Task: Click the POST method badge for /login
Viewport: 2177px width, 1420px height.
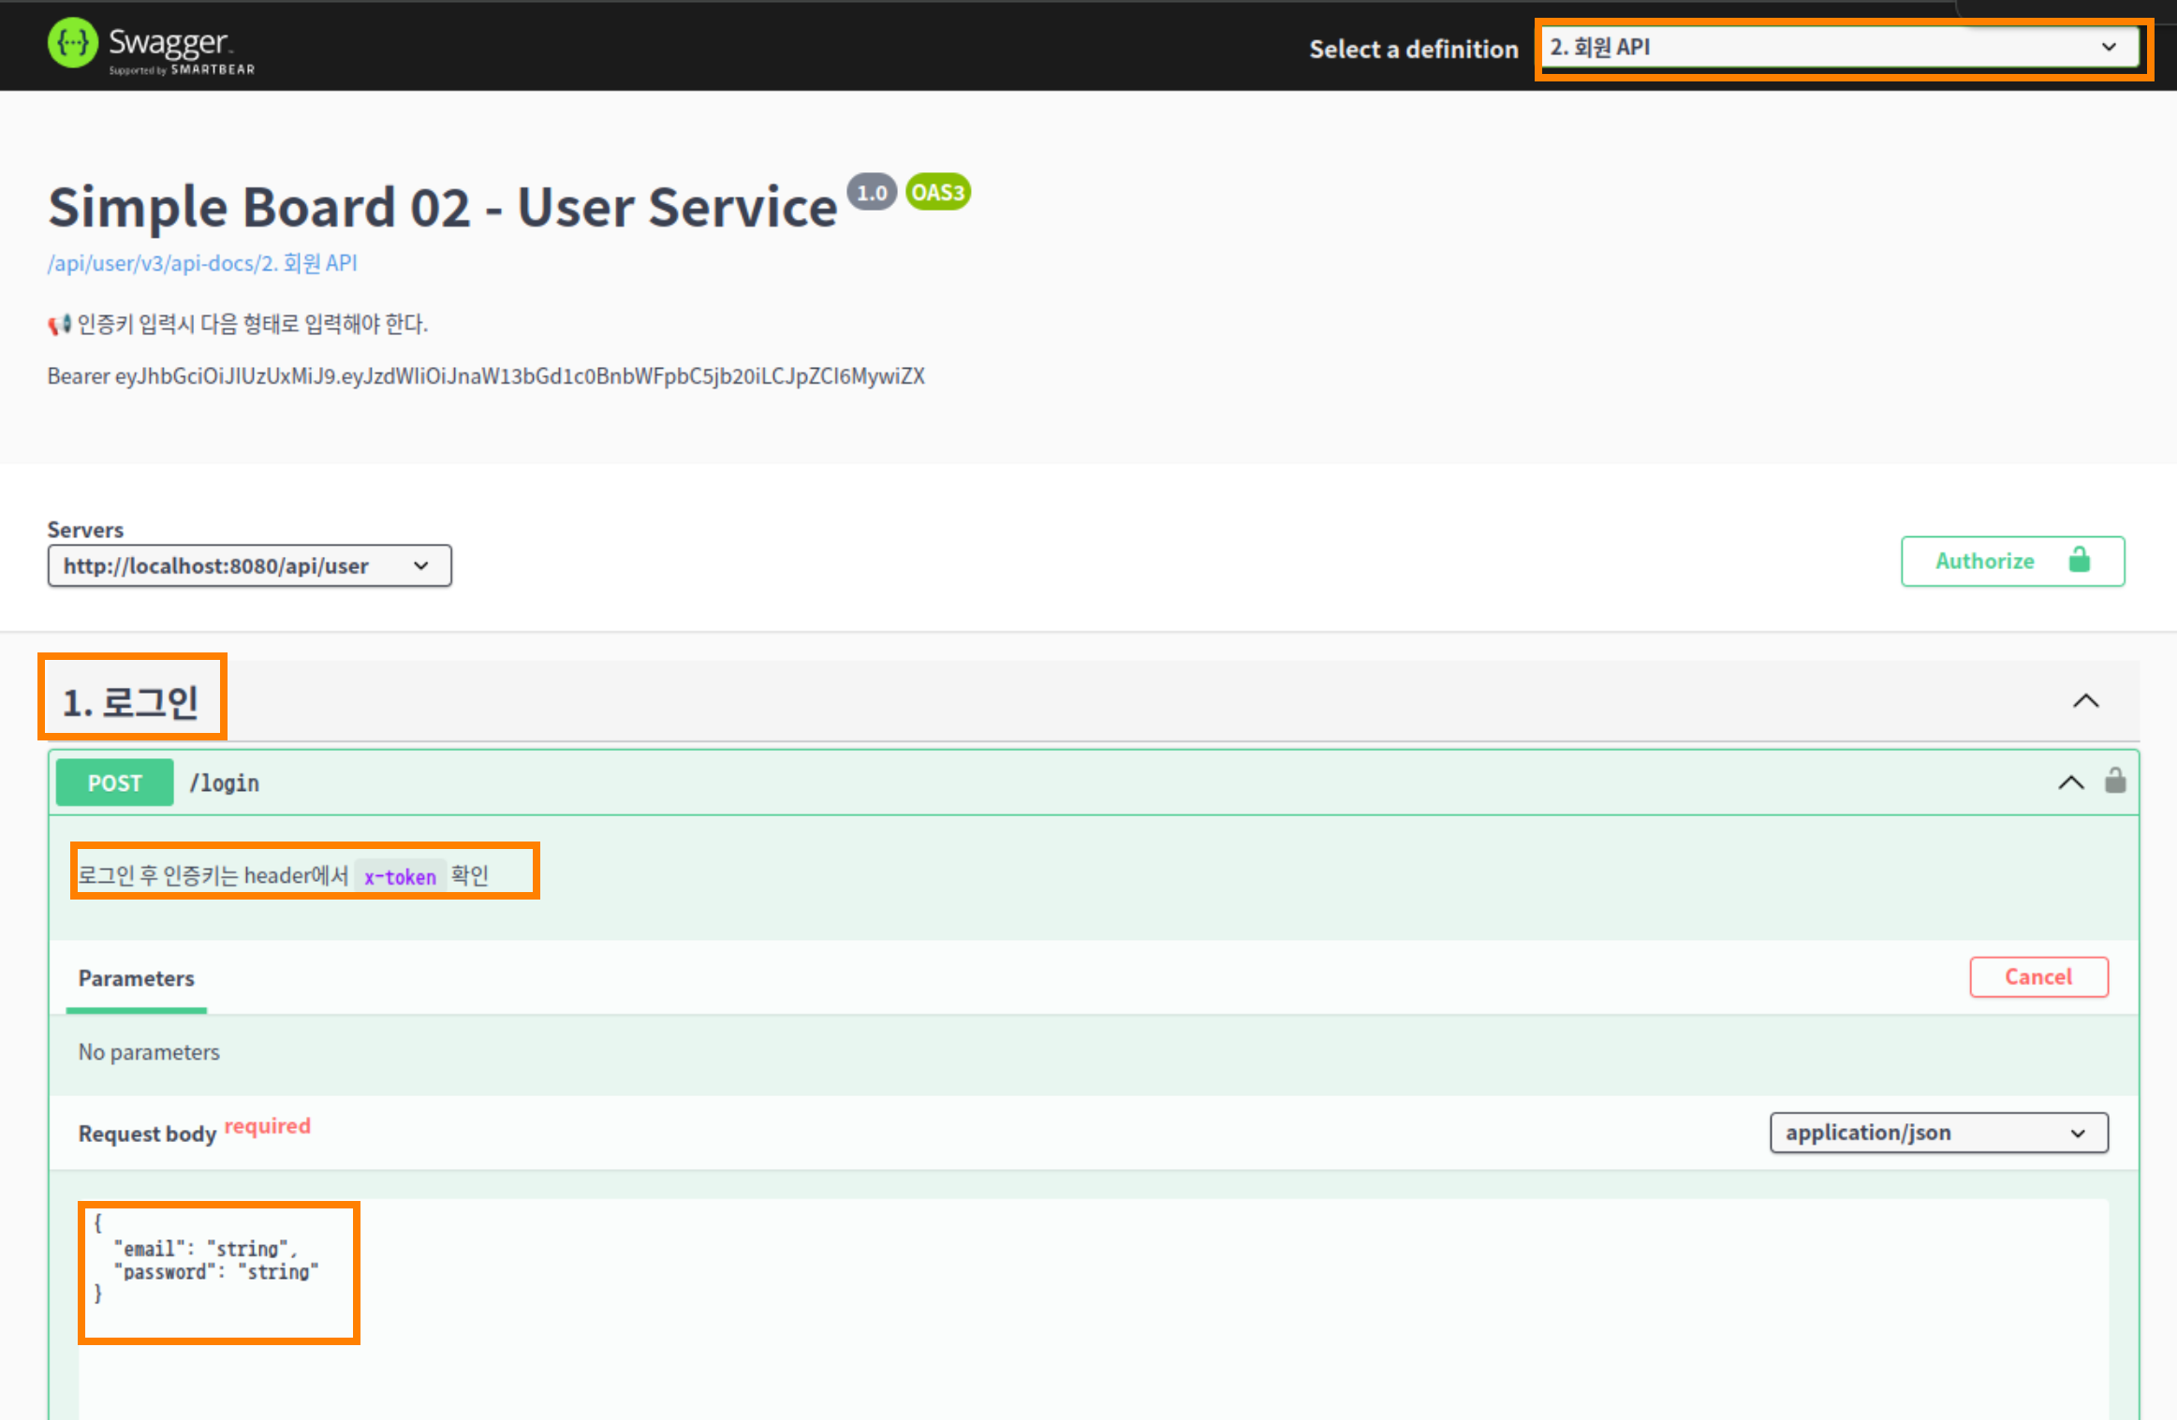Action: point(114,783)
